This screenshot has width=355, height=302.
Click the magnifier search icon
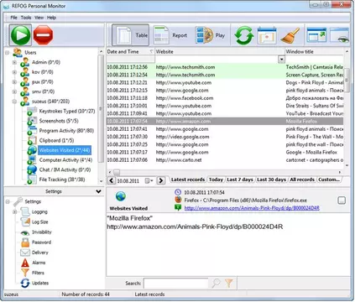coord(216,284)
